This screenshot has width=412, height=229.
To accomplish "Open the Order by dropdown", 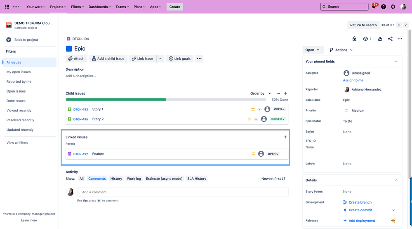I will click(x=260, y=93).
